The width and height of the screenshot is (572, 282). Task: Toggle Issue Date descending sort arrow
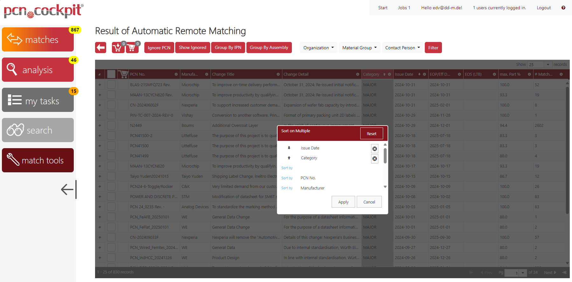(289, 148)
